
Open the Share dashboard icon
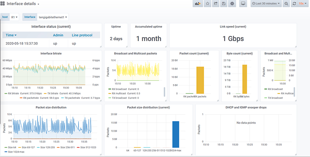(x=216, y=4)
